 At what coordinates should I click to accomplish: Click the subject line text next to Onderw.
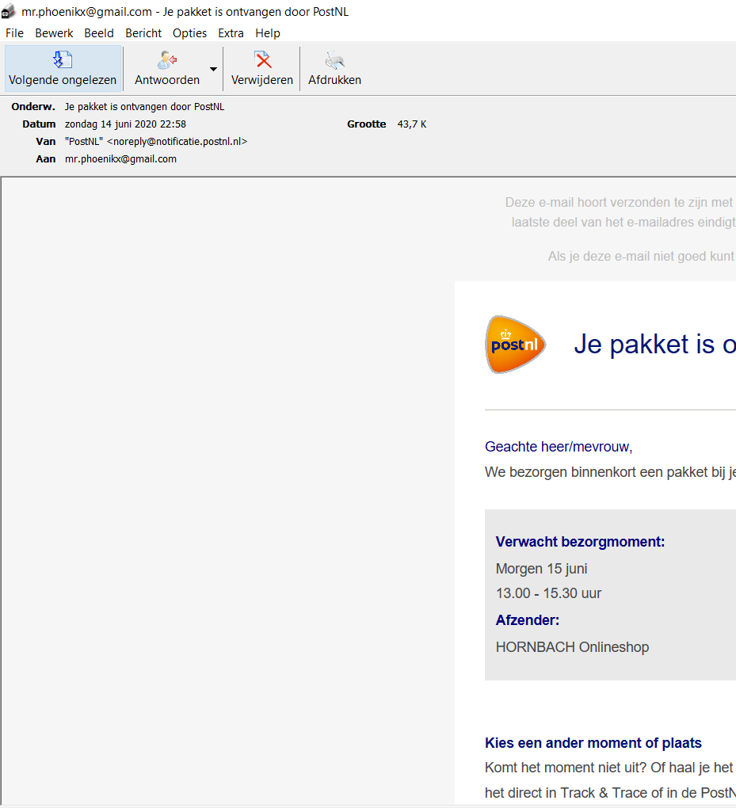coord(144,107)
